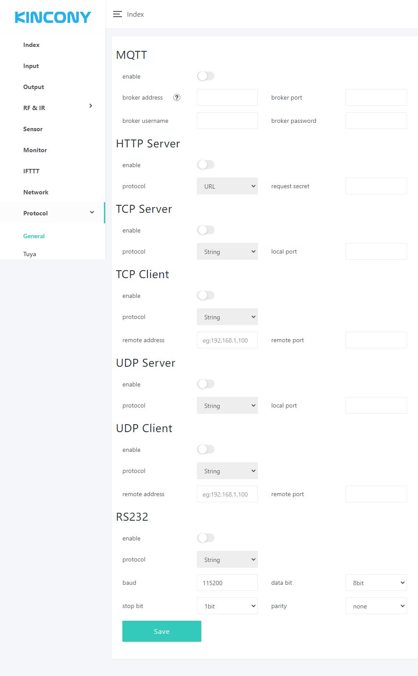The width and height of the screenshot is (418, 676).
Task: Go to the Sensor page in sidebar
Action: (33, 129)
